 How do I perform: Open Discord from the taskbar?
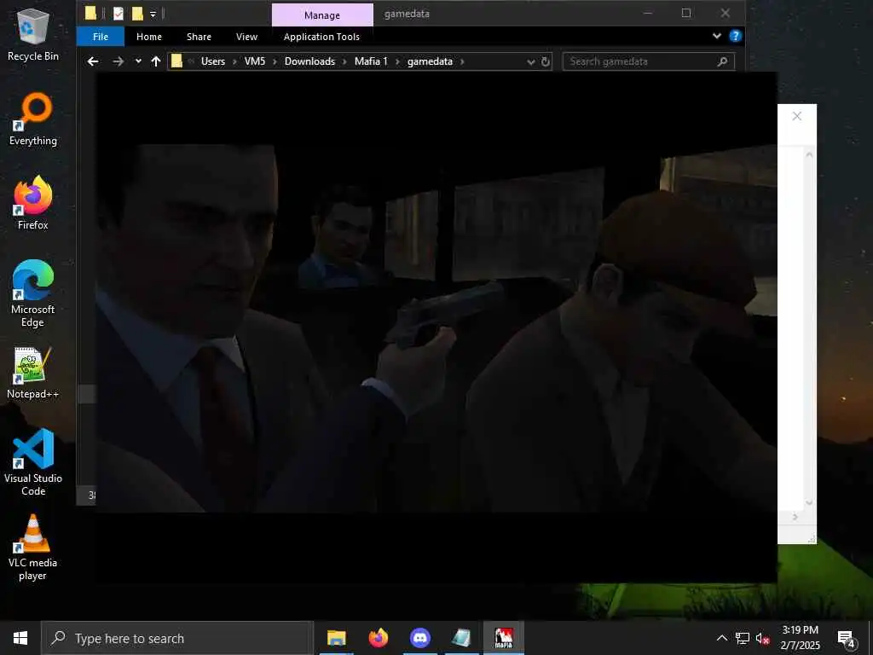coord(420,638)
